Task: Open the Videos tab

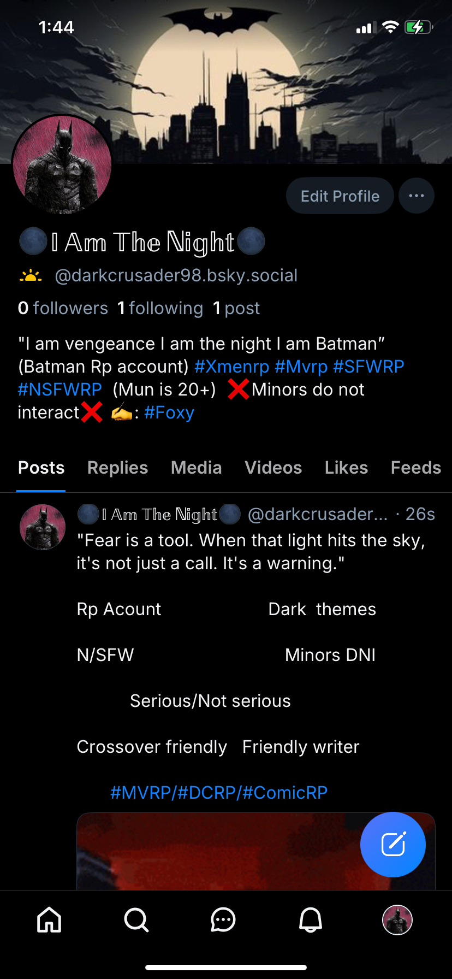Action: click(x=273, y=468)
